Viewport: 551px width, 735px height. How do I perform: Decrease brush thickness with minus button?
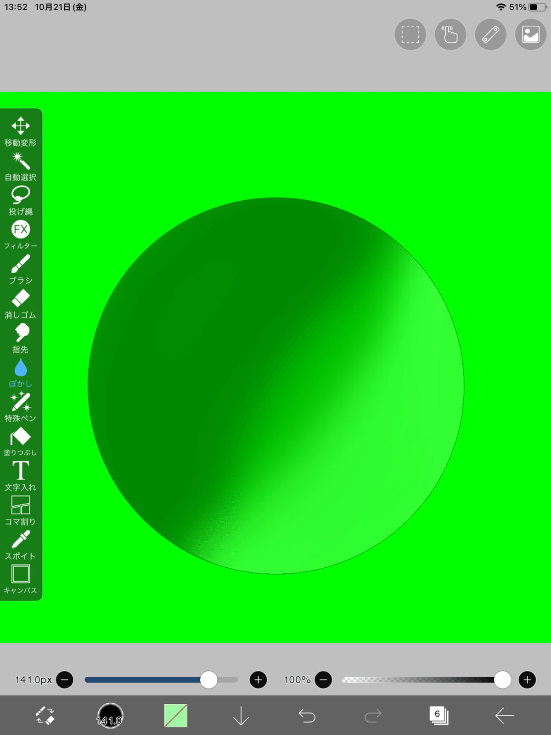pos(65,679)
